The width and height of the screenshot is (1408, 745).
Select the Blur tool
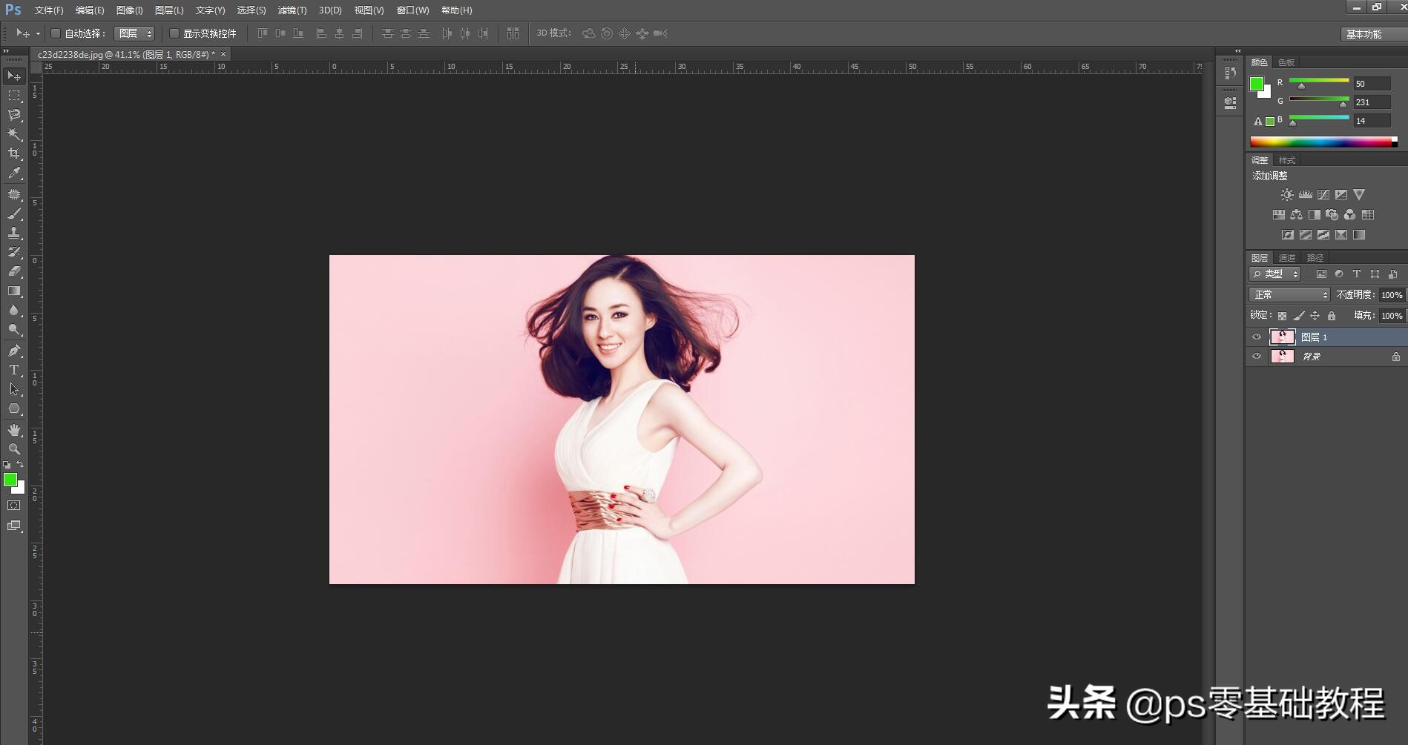14,310
